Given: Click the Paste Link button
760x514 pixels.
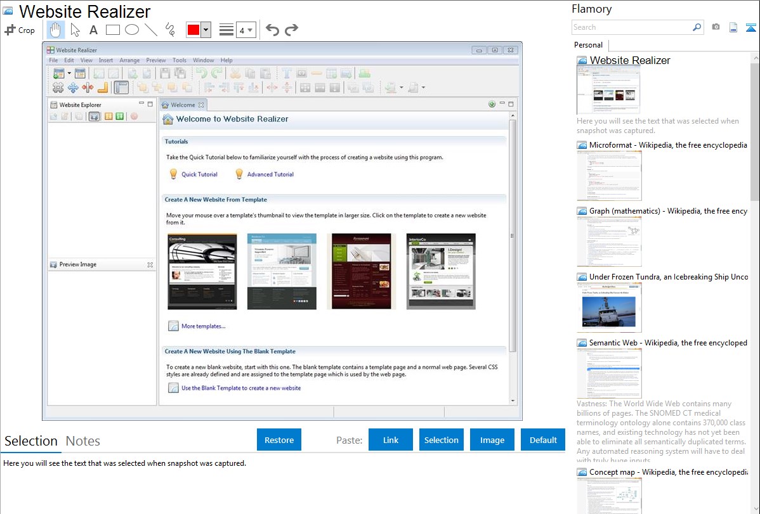Looking at the screenshot, I should (391, 440).
